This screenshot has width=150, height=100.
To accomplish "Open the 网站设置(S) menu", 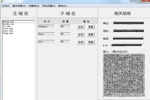I will (x=49, y=6).
